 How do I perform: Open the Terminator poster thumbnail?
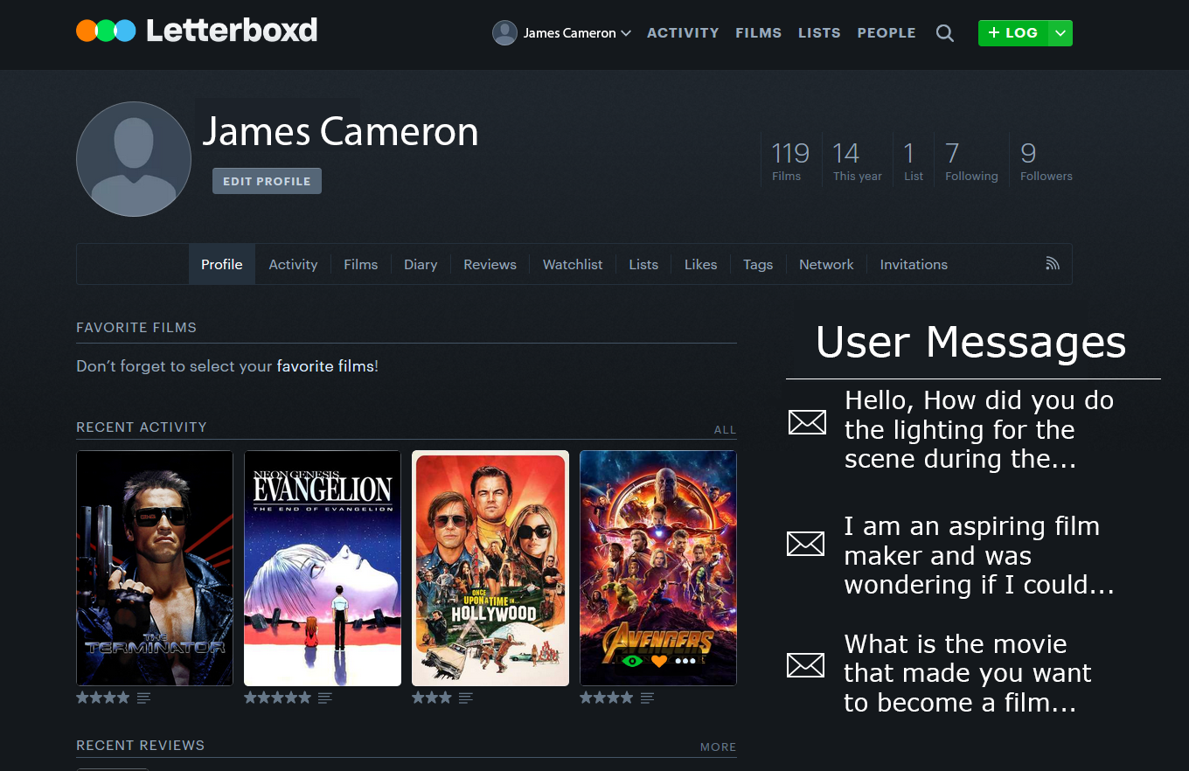(154, 568)
